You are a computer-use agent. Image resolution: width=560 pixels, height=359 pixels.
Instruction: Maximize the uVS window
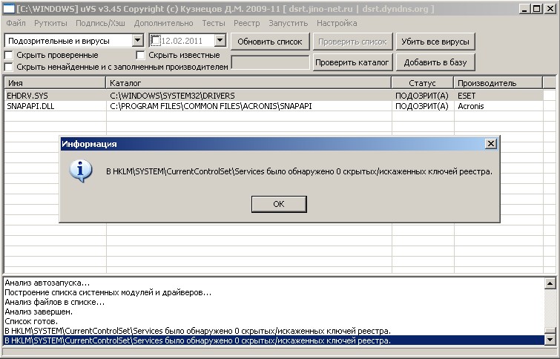coord(536,9)
